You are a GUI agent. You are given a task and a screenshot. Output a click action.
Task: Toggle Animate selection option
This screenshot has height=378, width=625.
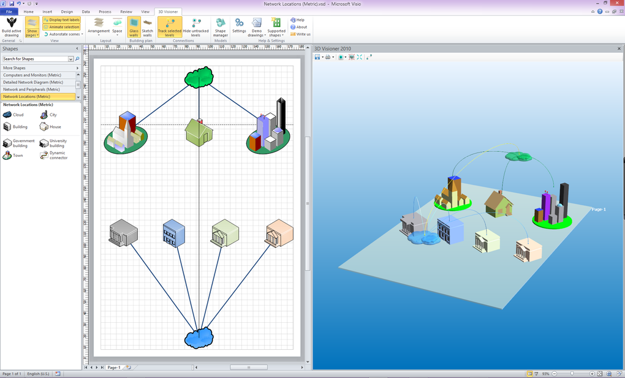61,27
